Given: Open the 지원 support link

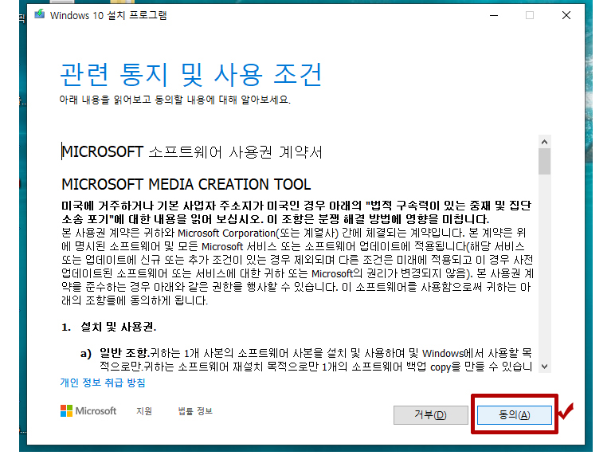Looking at the screenshot, I should click(144, 411).
